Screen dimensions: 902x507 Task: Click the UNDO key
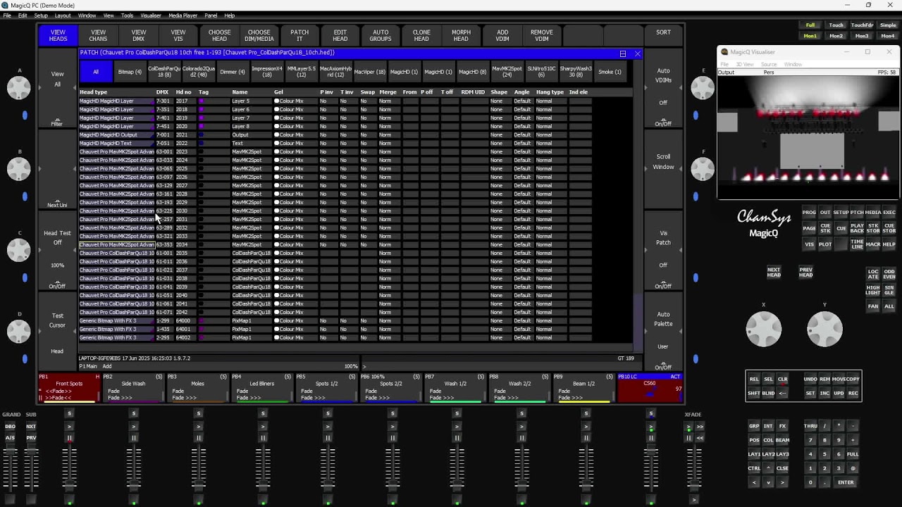click(x=810, y=380)
